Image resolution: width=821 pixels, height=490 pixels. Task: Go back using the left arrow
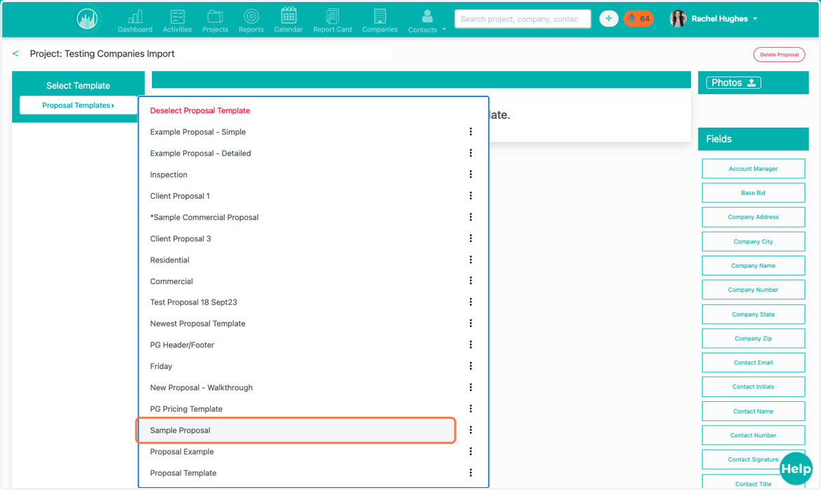coord(16,53)
